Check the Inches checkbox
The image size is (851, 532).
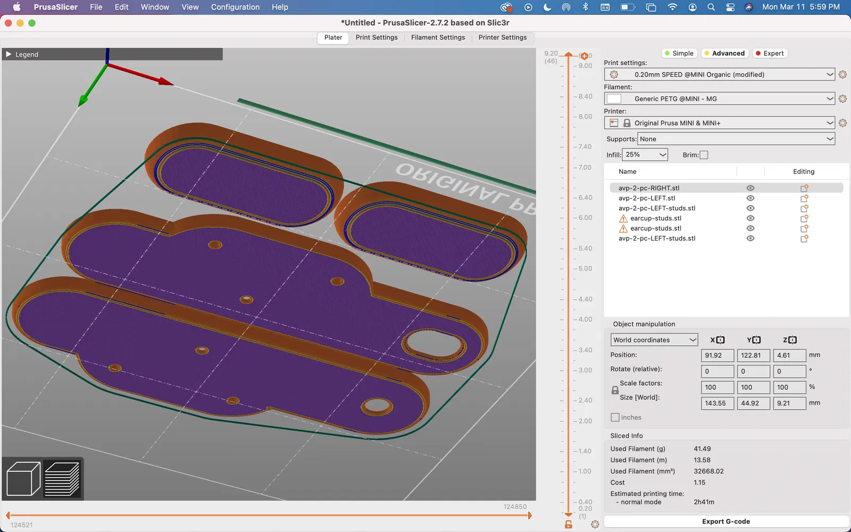tap(615, 418)
